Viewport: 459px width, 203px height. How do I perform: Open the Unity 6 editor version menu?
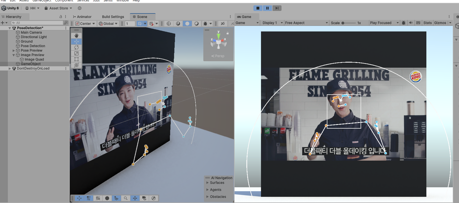[x=10, y=8]
